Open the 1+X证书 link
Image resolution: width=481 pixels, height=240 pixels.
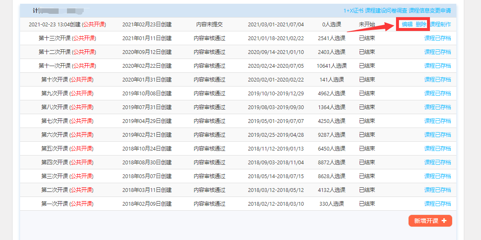pos(353,10)
